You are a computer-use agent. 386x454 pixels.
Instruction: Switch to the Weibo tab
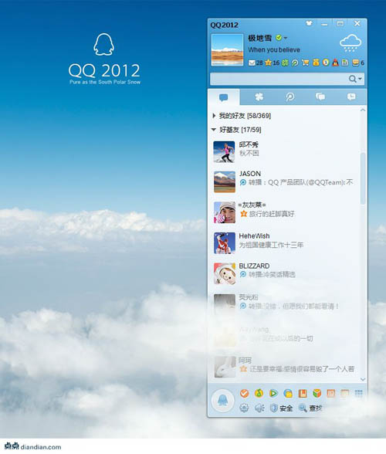[289, 97]
